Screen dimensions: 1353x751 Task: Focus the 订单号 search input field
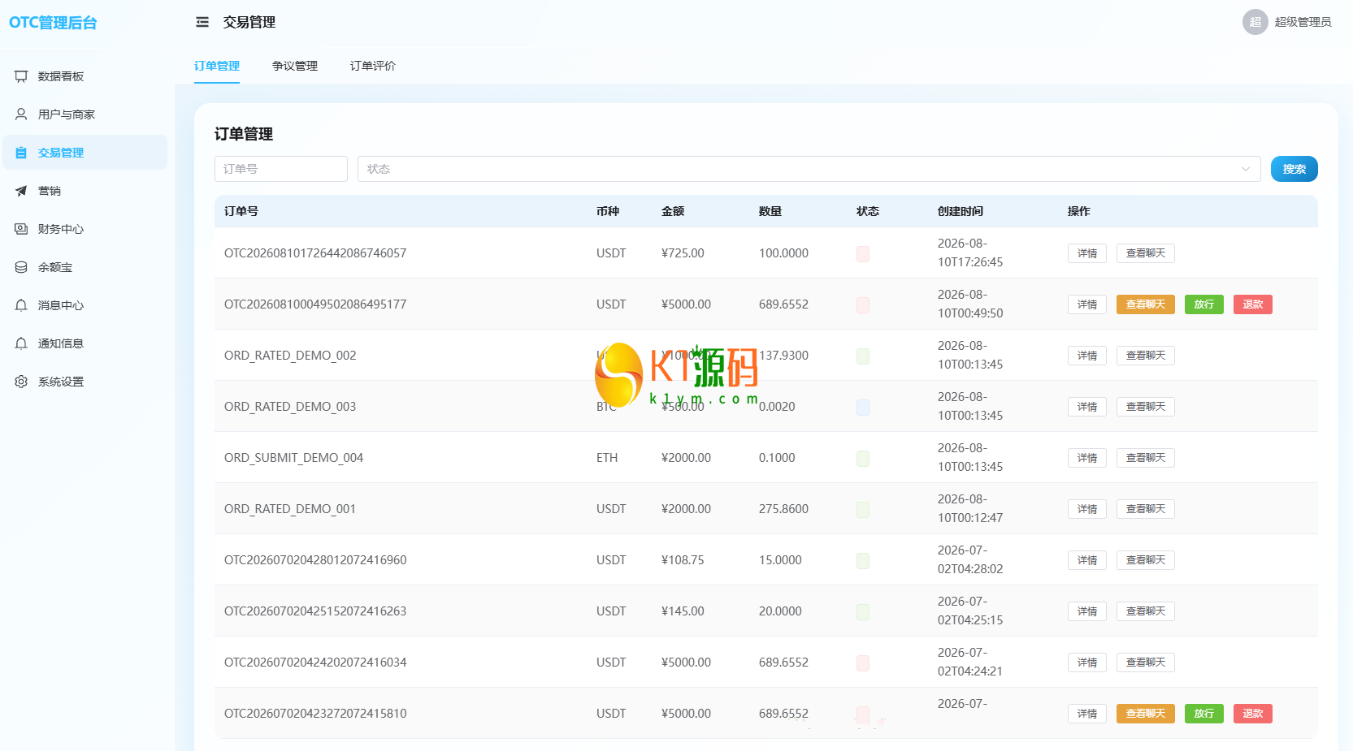pyautogui.click(x=281, y=169)
